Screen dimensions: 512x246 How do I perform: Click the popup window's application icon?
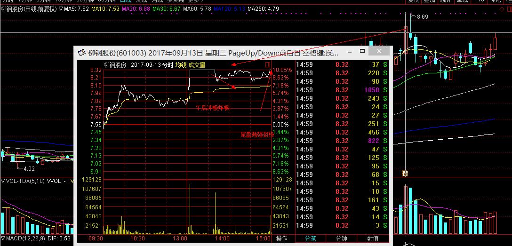point(81,53)
